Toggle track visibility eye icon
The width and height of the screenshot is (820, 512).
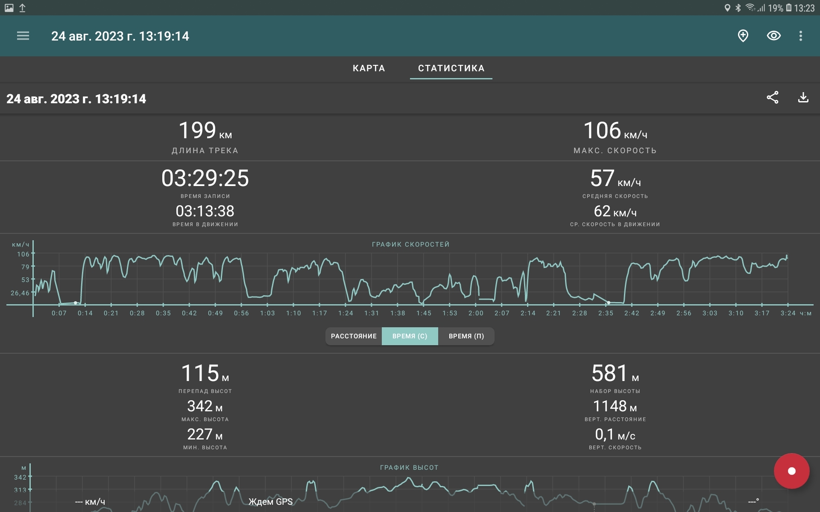point(773,36)
